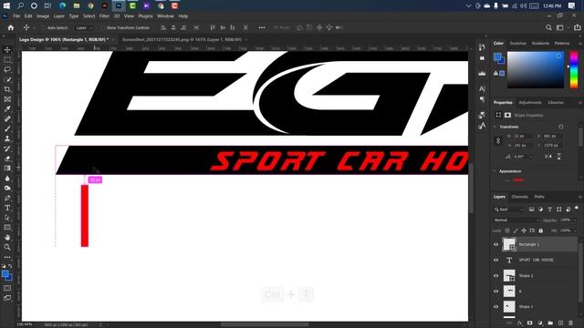Open the Color panel options menu
Screen dimensions: 584x328
(580, 44)
